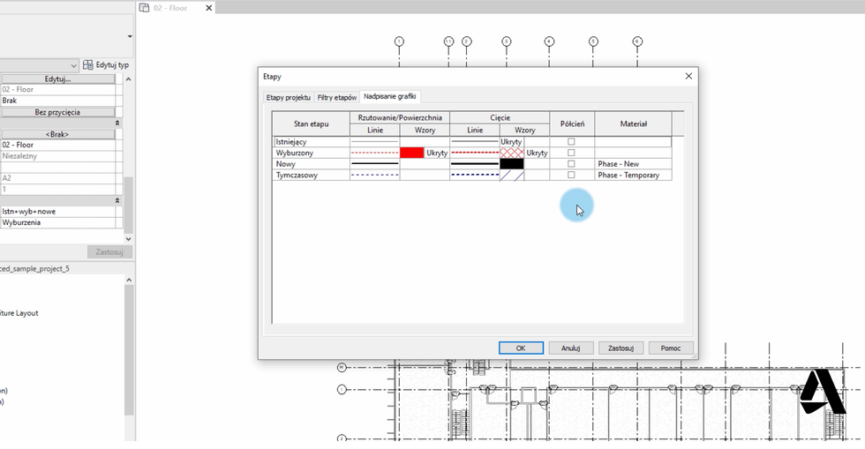The width and height of the screenshot is (865, 449).
Task: Click greyed Zastosuj button in Properties panel
Action: pyautogui.click(x=109, y=252)
